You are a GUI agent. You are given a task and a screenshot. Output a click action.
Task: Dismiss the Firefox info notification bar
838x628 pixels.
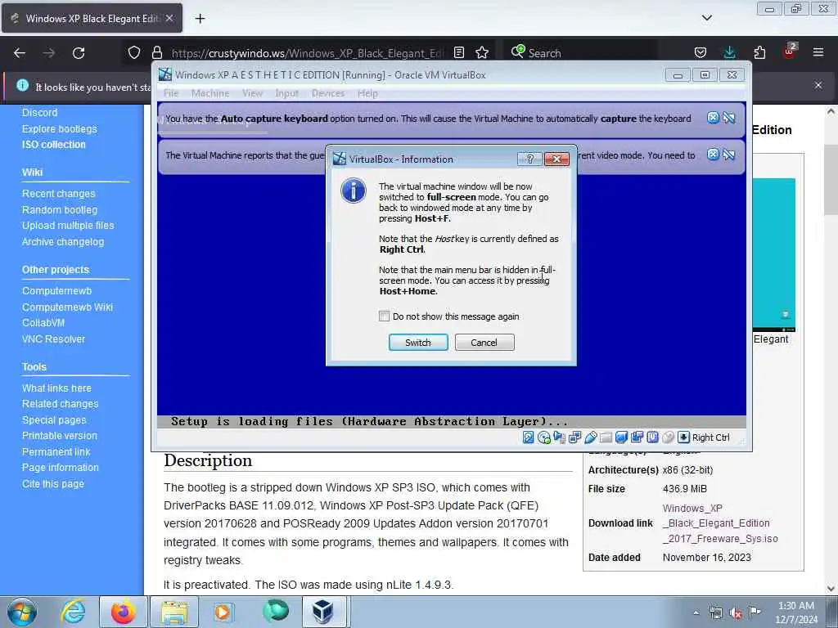pyautogui.click(x=818, y=85)
